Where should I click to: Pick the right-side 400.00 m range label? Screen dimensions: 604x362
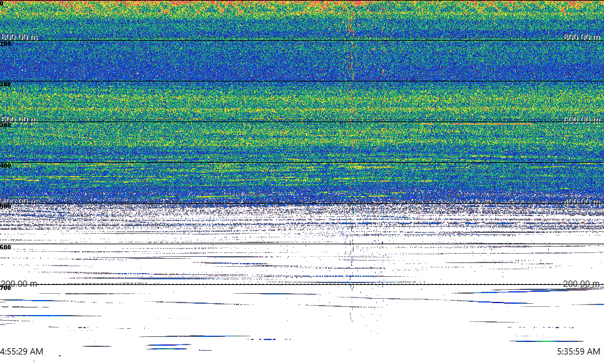581,202
